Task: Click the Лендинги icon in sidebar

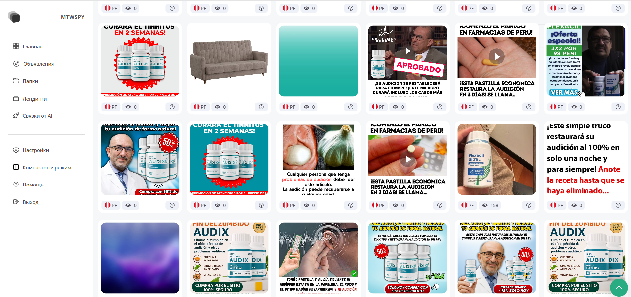Action: pyautogui.click(x=16, y=98)
